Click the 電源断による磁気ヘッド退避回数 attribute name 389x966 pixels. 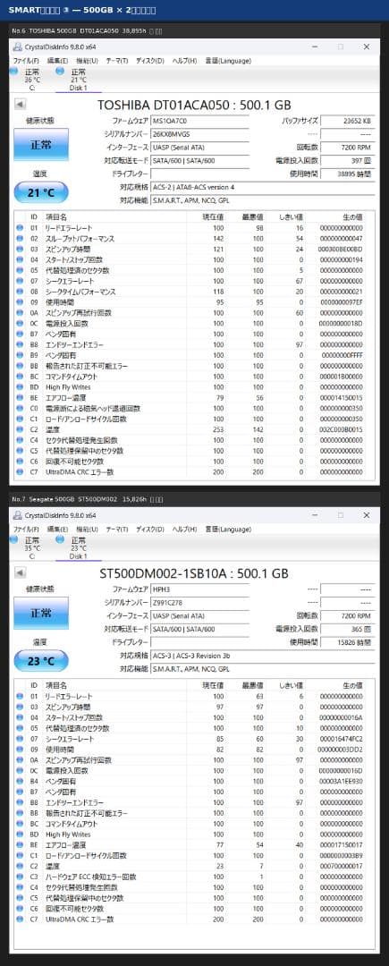click(x=93, y=409)
